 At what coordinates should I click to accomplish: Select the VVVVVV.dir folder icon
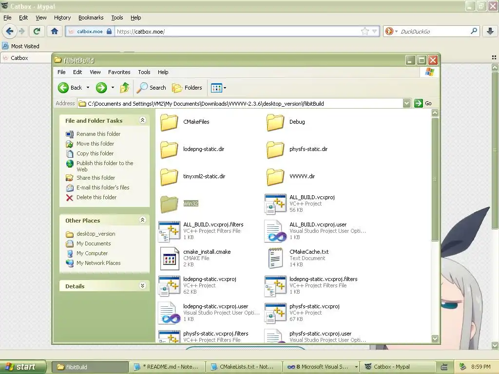coord(275,177)
